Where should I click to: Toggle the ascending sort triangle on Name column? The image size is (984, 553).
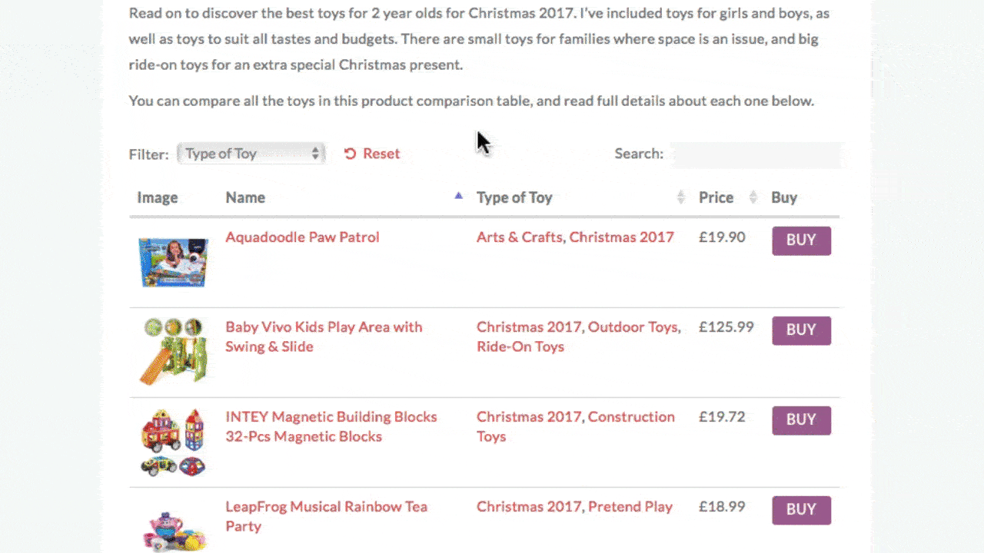(458, 196)
